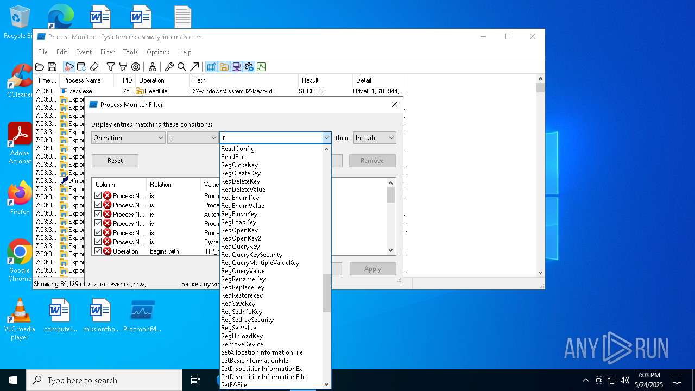This screenshot has width=695, height=391.
Task: Uncheck the first Process Name filter row
Action: (x=98, y=195)
